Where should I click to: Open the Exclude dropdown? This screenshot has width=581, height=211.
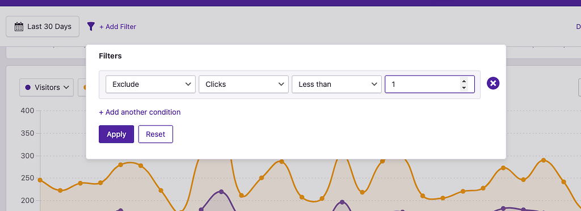[150, 85]
